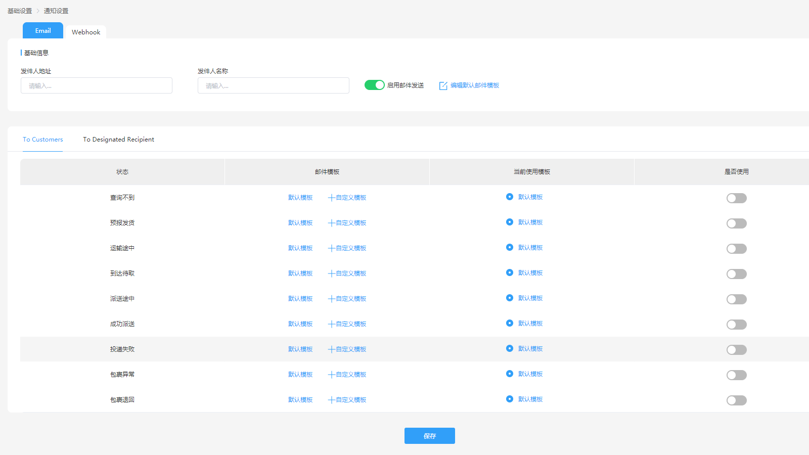Enable the 是否使用 switch for 查询不到

coord(736,198)
